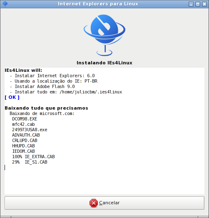Open the window menu icon in title bar
The width and height of the screenshot is (209, 218).
coord(5,4)
